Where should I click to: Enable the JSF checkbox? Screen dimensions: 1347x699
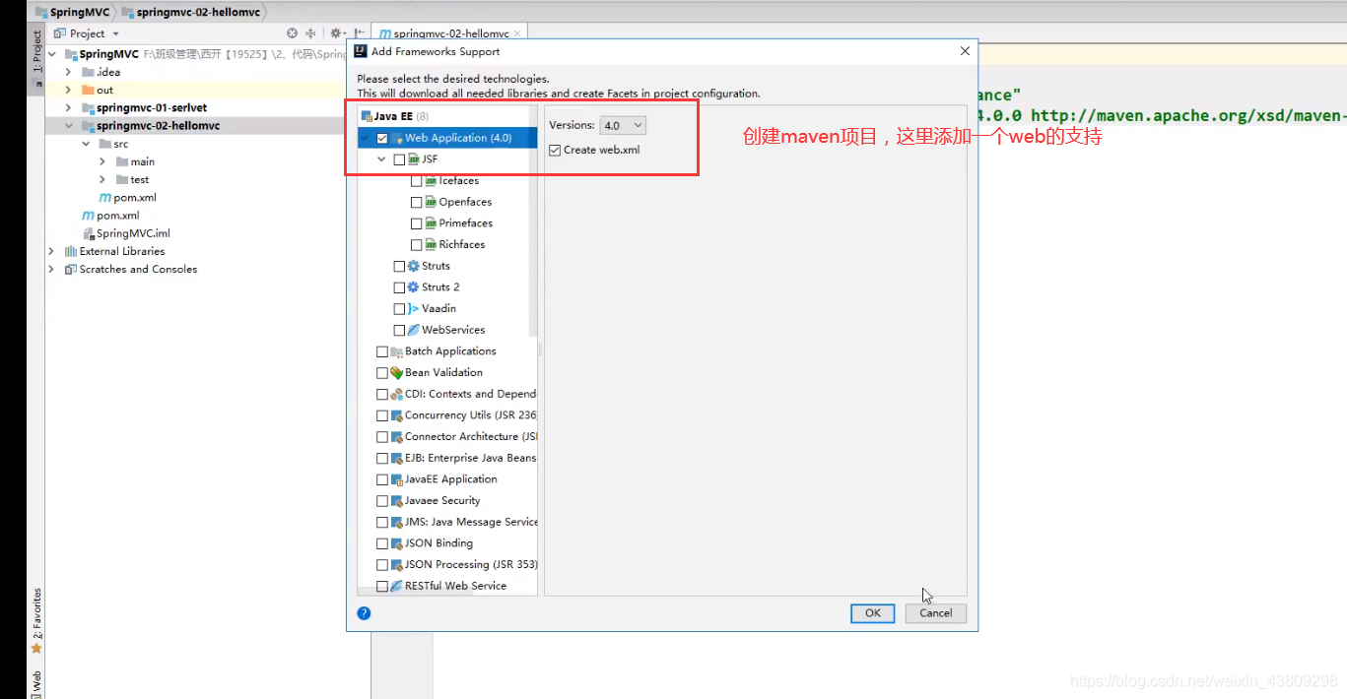[399, 159]
